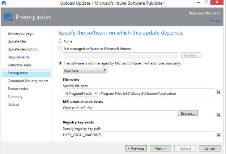This screenshot has height=154, width=226.
Task: Close the Upload Update window
Action: [x=217, y=2]
